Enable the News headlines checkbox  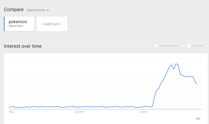[156, 46]
